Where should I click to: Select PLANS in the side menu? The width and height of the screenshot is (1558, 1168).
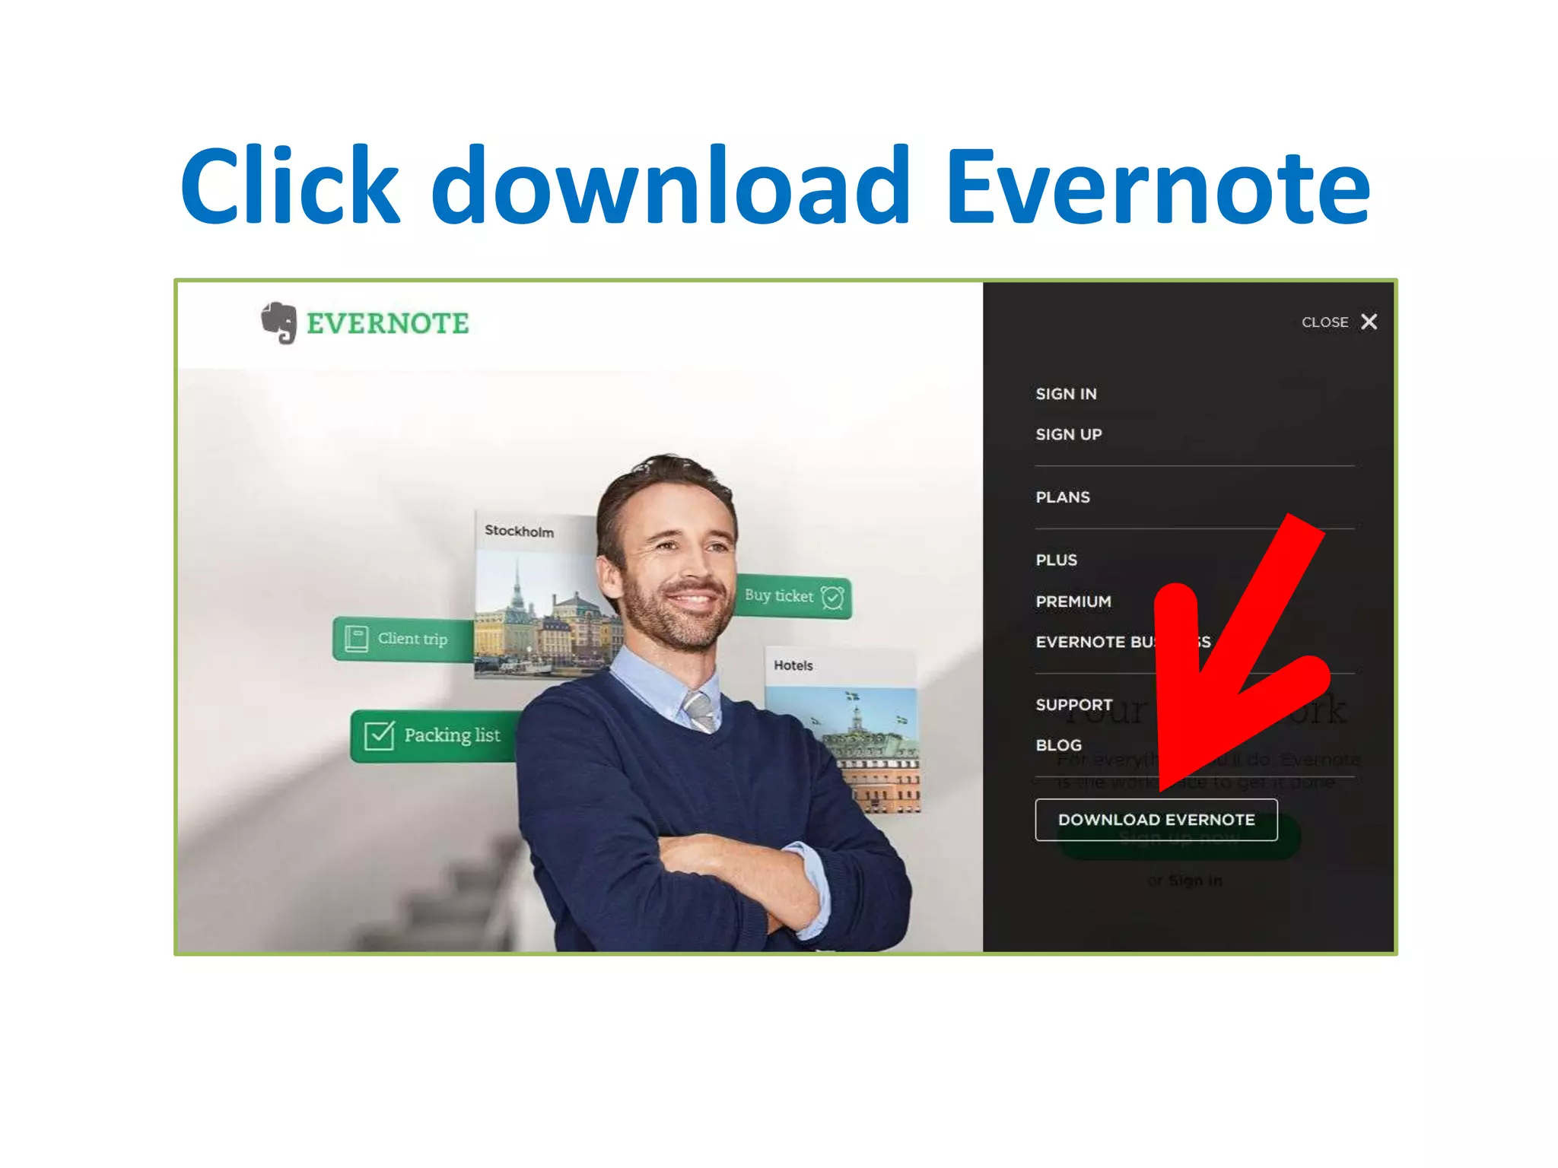(1063, 497)
